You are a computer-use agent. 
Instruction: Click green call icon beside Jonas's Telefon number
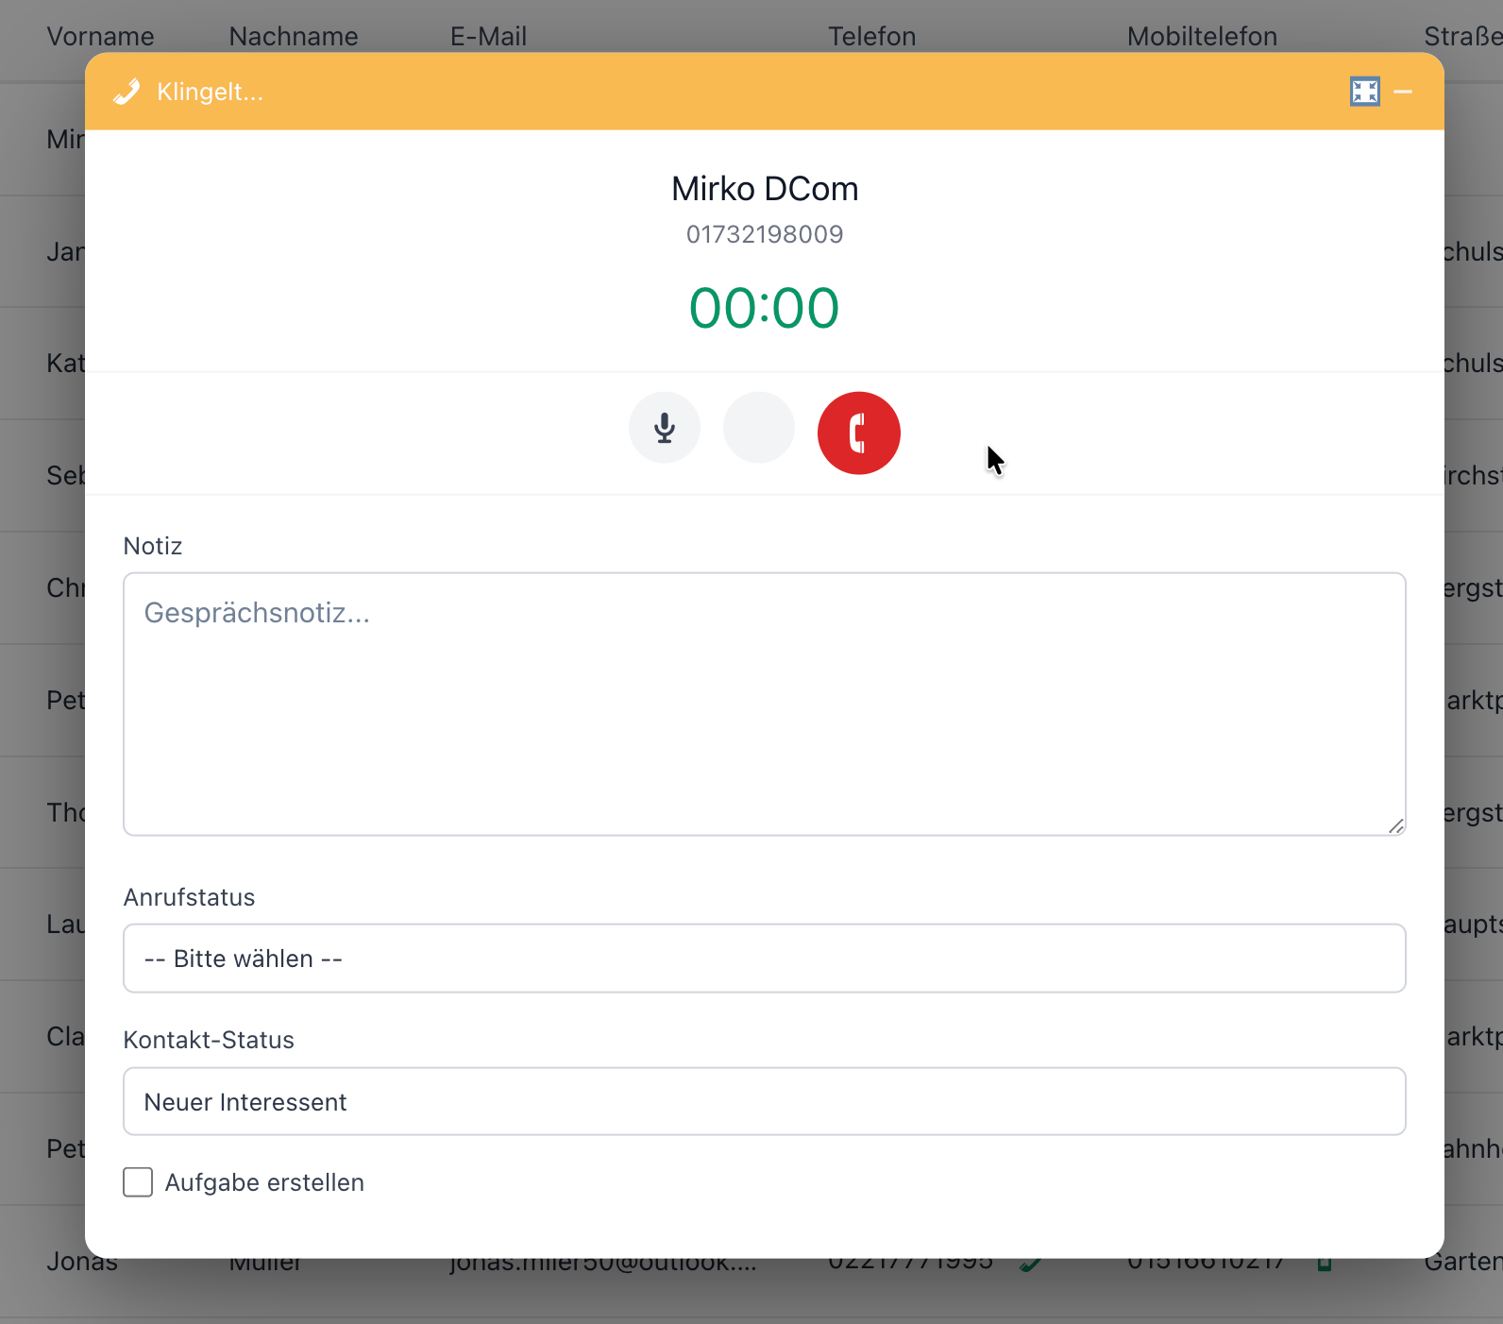[x=1031, y=1264]
